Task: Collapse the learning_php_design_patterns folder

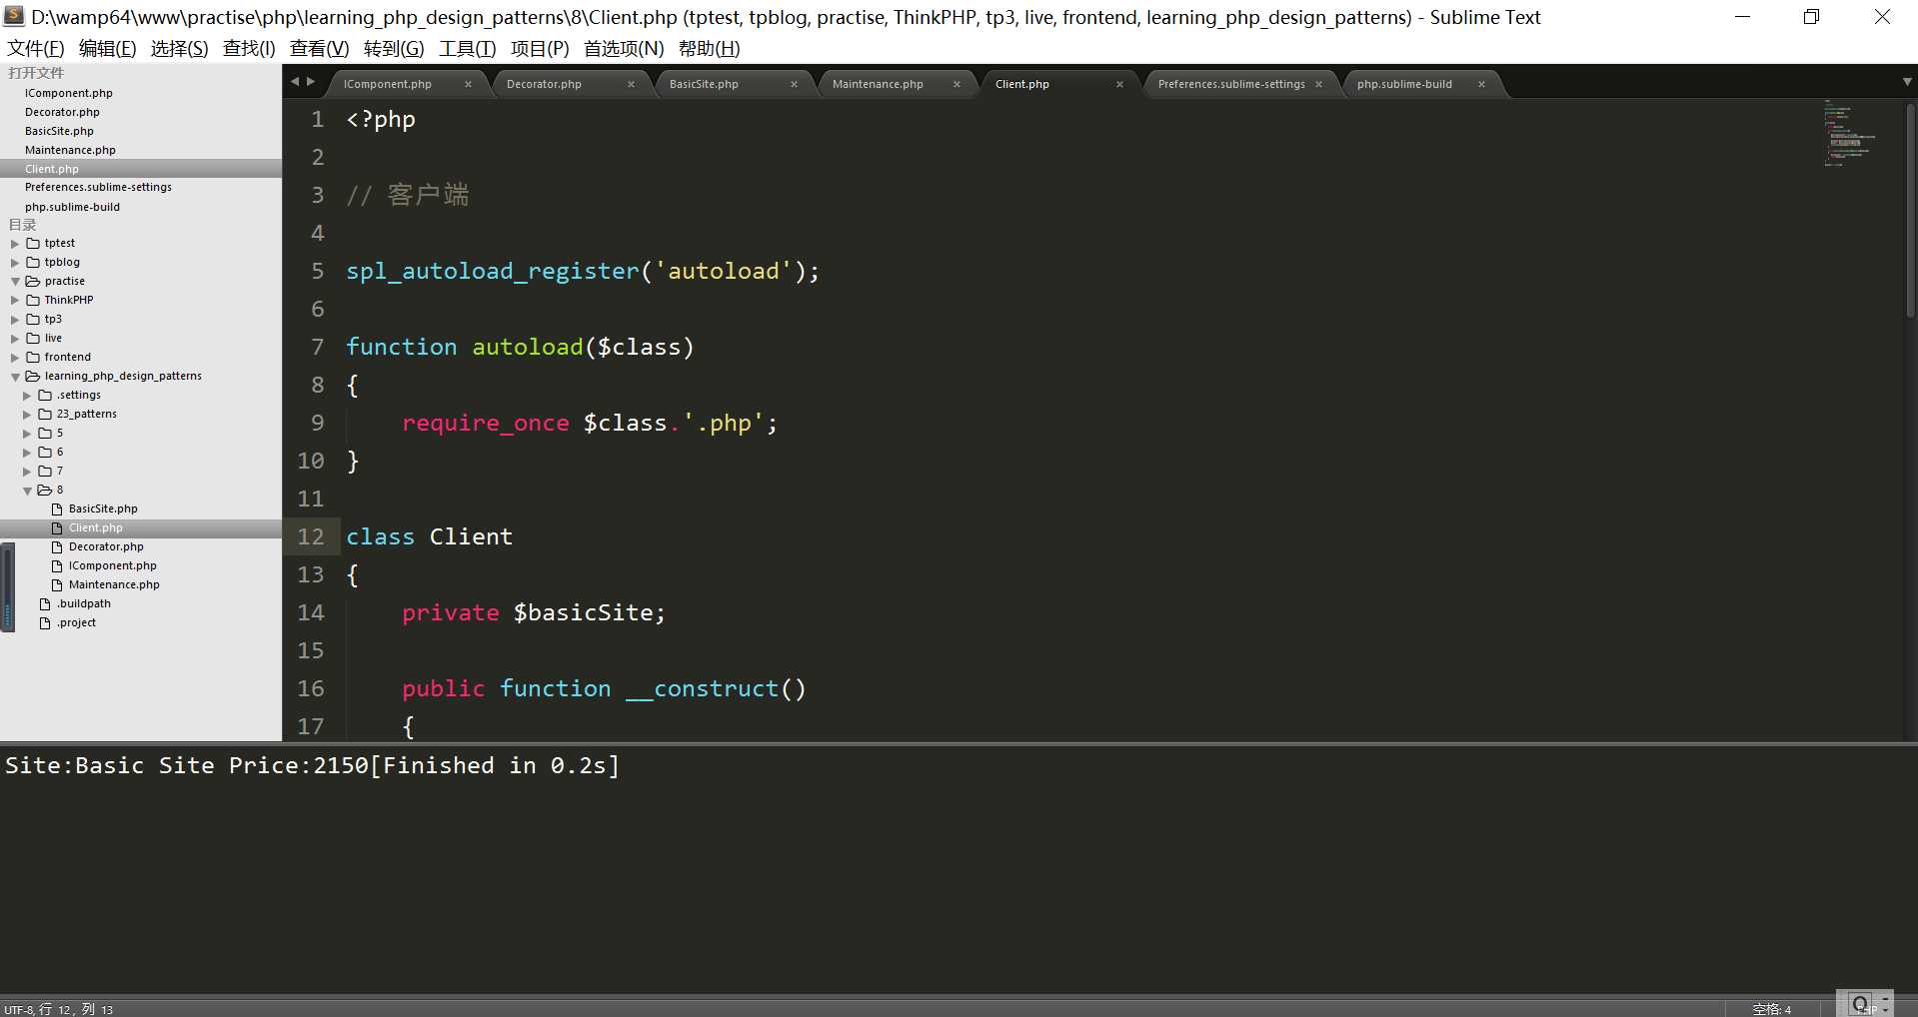Action: [15, 376]
